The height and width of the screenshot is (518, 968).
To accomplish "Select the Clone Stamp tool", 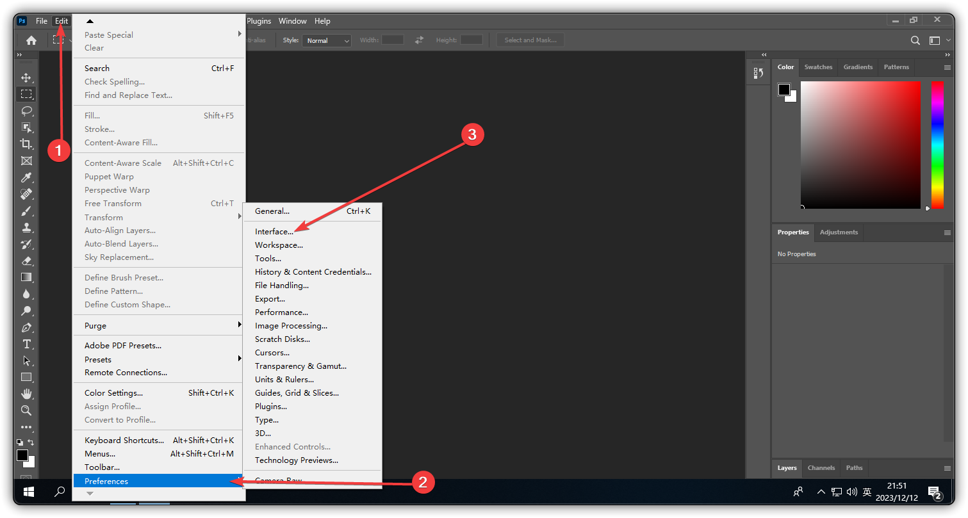I will click(x=26, y=227).
